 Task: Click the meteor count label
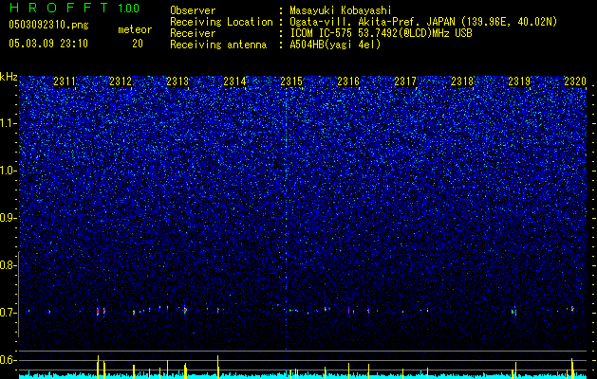click(x=135, y=29)
